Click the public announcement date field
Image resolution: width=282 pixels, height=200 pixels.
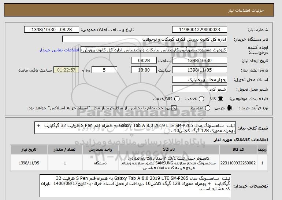coord(52,30)
